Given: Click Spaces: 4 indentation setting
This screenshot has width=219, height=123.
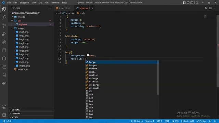Looking at the screenshot, I should (150, 121).
